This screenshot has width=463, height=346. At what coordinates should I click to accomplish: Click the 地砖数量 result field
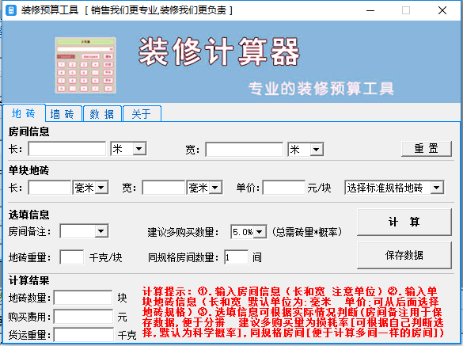pos(83,298)
